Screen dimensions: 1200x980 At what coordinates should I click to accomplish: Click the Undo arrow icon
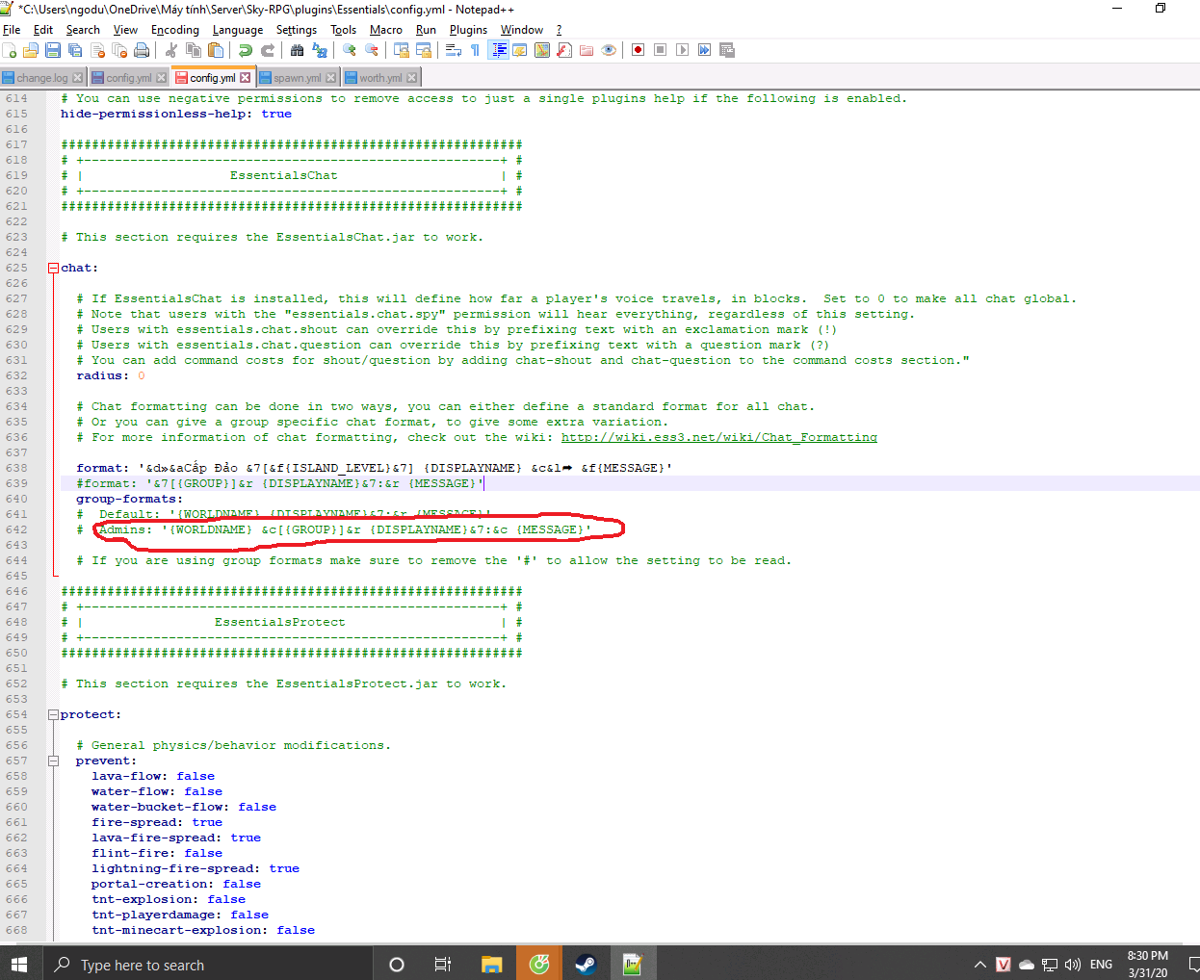(x=246, y=50)
